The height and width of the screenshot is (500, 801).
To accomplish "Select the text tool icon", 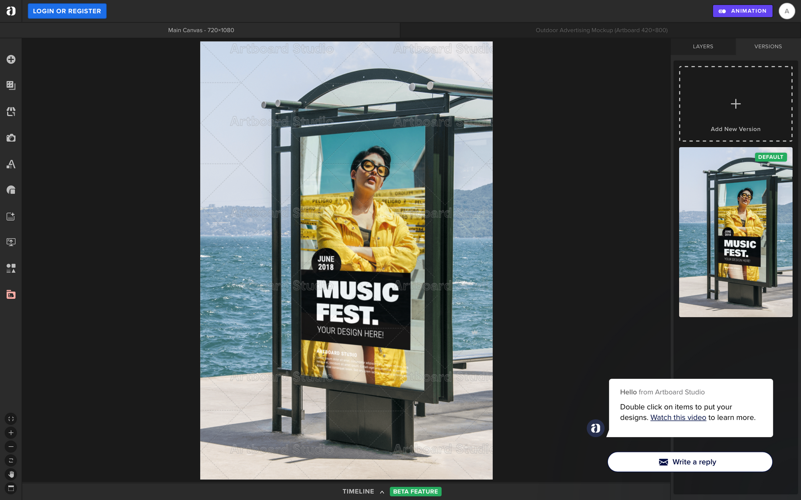I will coord(11,164).
